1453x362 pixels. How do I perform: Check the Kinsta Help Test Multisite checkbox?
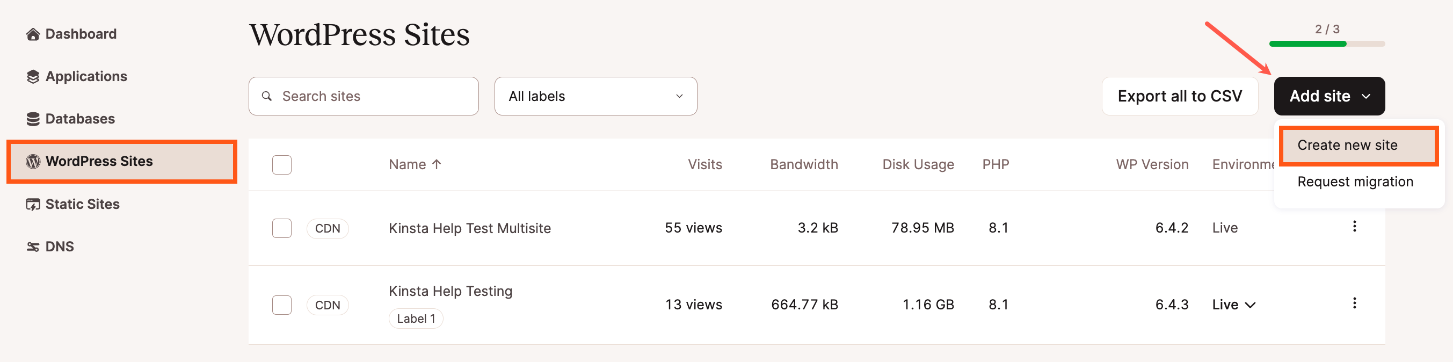pyautogui.click(x=281, y=228)
